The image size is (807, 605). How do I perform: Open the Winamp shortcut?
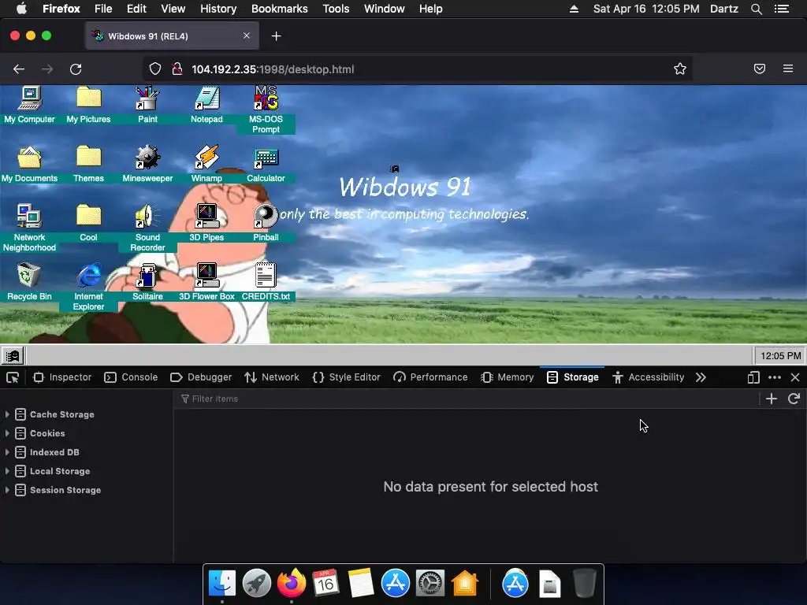coord(207,164)
